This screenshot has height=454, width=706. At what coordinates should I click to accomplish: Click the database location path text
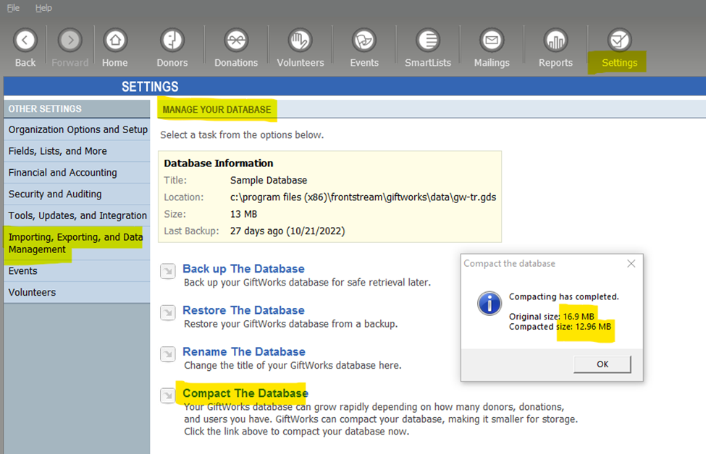pyautogui.click(x=363, y=197)
